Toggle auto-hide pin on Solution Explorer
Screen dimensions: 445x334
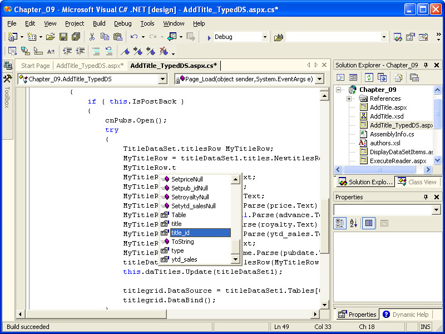point(426,65)
